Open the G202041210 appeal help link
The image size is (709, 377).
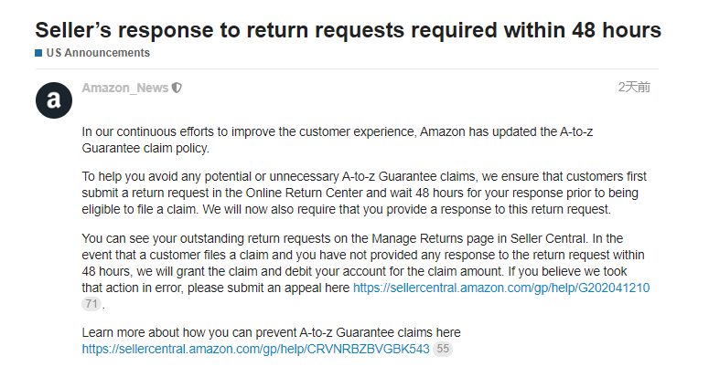[x=501, y=288]
